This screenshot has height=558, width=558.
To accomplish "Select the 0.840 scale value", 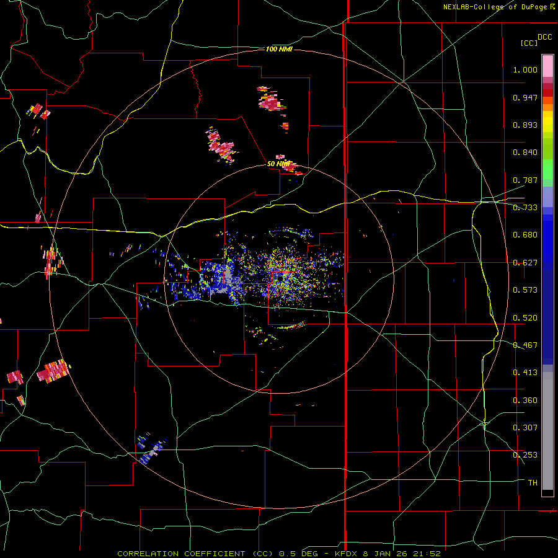I will pyautogui.click(x=525, y=153).
